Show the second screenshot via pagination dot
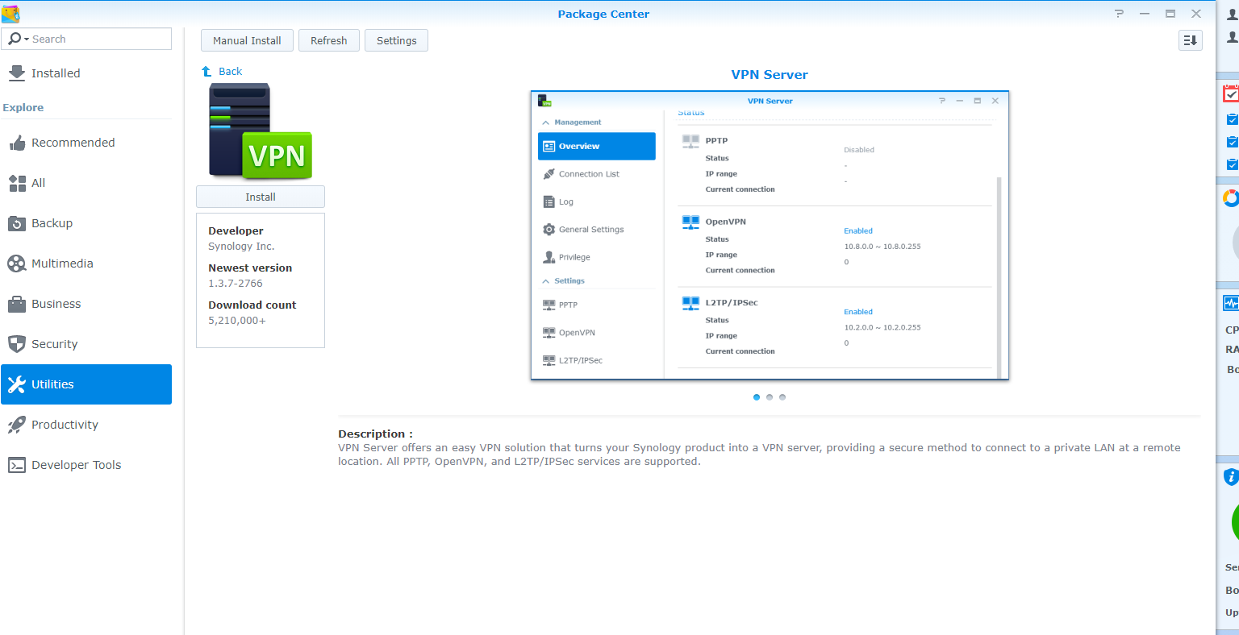 pyautogui.click(x=770, y=397)
